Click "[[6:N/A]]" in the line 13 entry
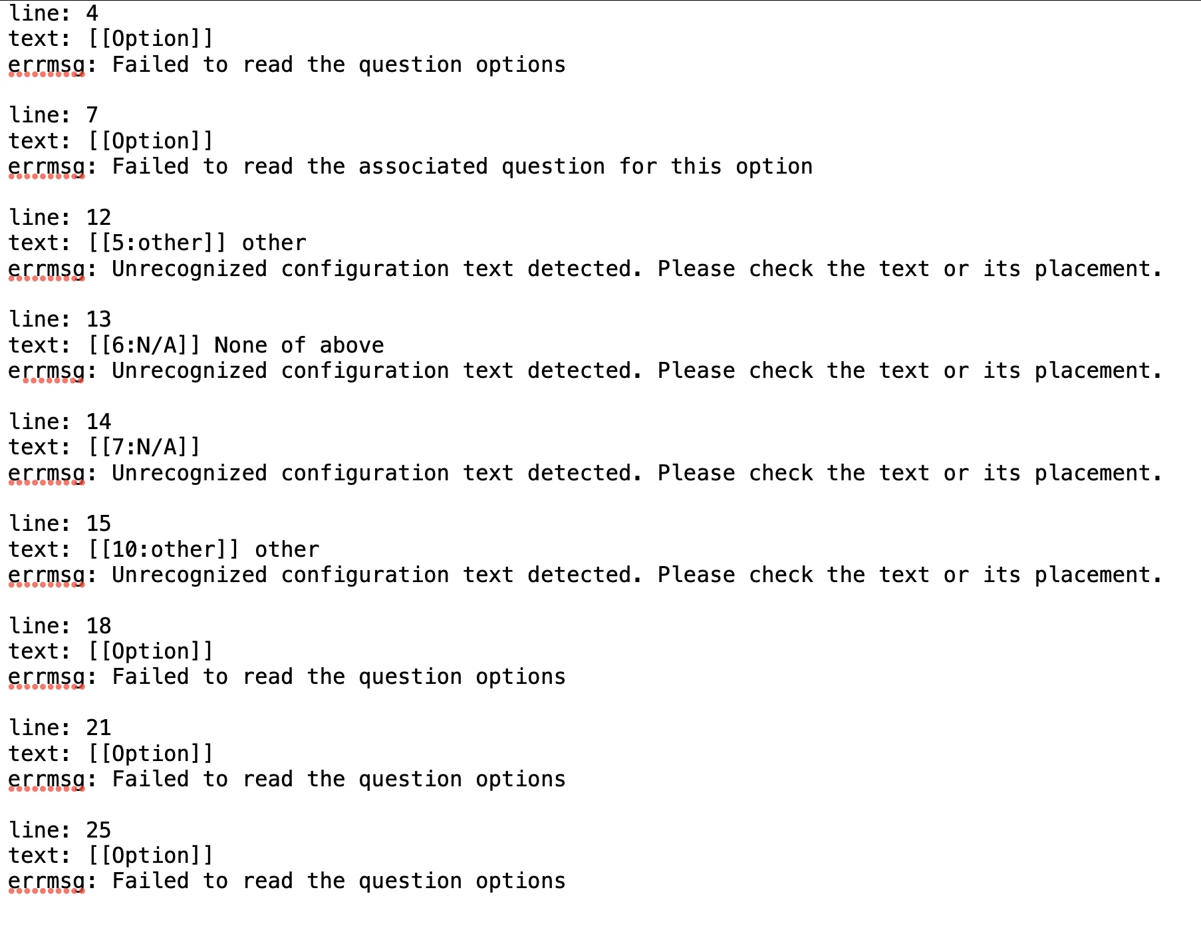This screenshot has width=1201, height=938. (144, 345)
